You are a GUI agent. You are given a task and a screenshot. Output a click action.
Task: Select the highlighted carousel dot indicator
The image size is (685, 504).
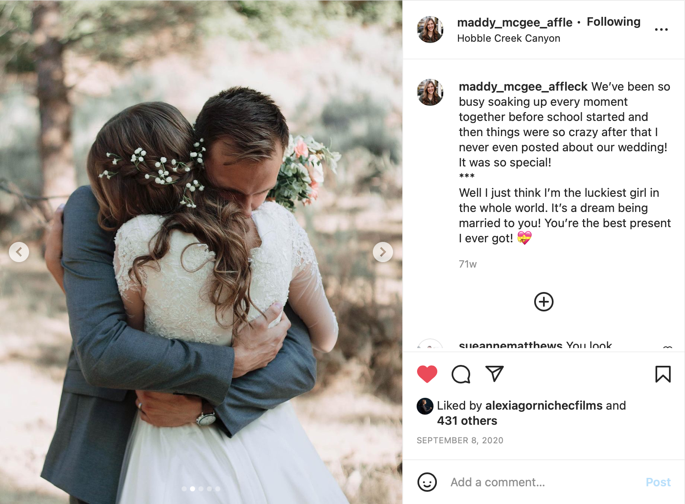(193, 489)
